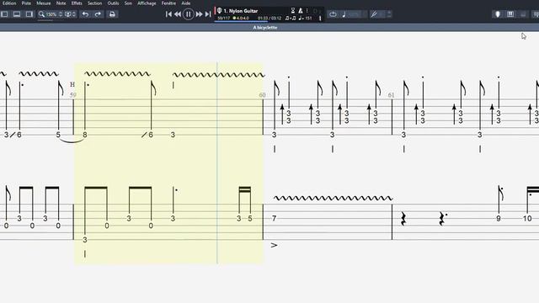Open the Piste menu
This screenshot has height=303, width=539.
click(x=26, y=3)
